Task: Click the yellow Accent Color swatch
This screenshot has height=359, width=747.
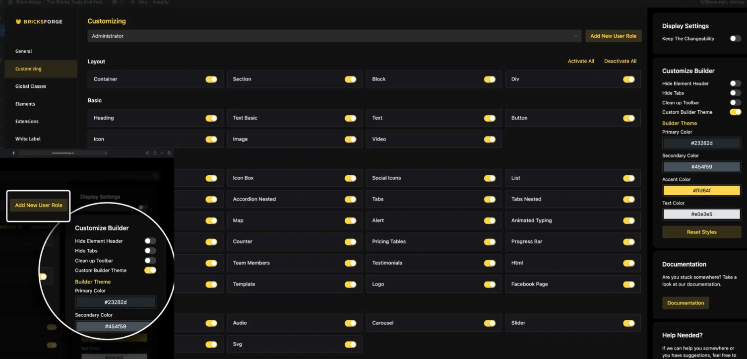Action: [x=701, y=190]
